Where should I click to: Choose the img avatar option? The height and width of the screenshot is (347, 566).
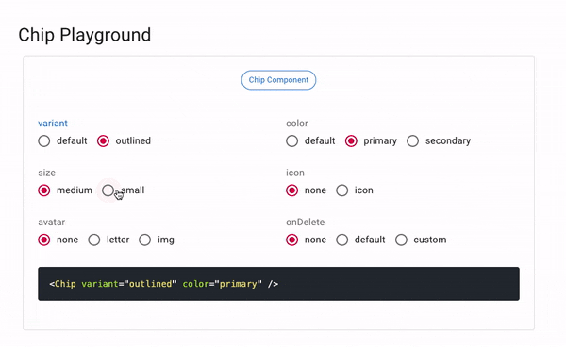point(144,240)
